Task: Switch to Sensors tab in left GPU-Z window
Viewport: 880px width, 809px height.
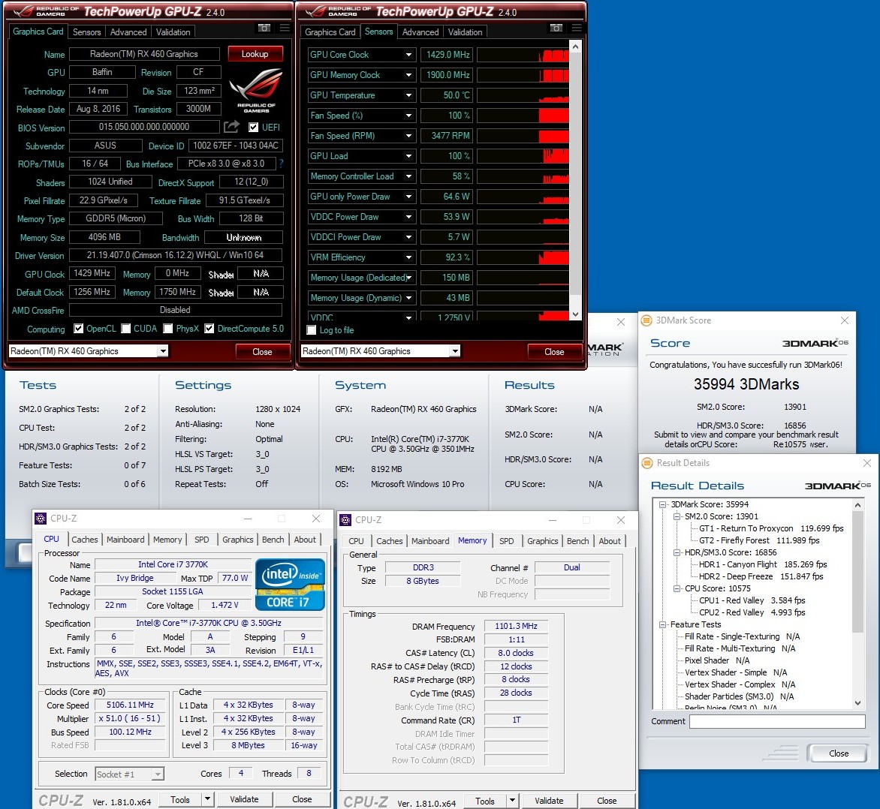Action: (x=86, y=32)
